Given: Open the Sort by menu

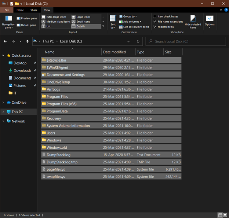Looking at the screenshot, I should coord(113,22).
